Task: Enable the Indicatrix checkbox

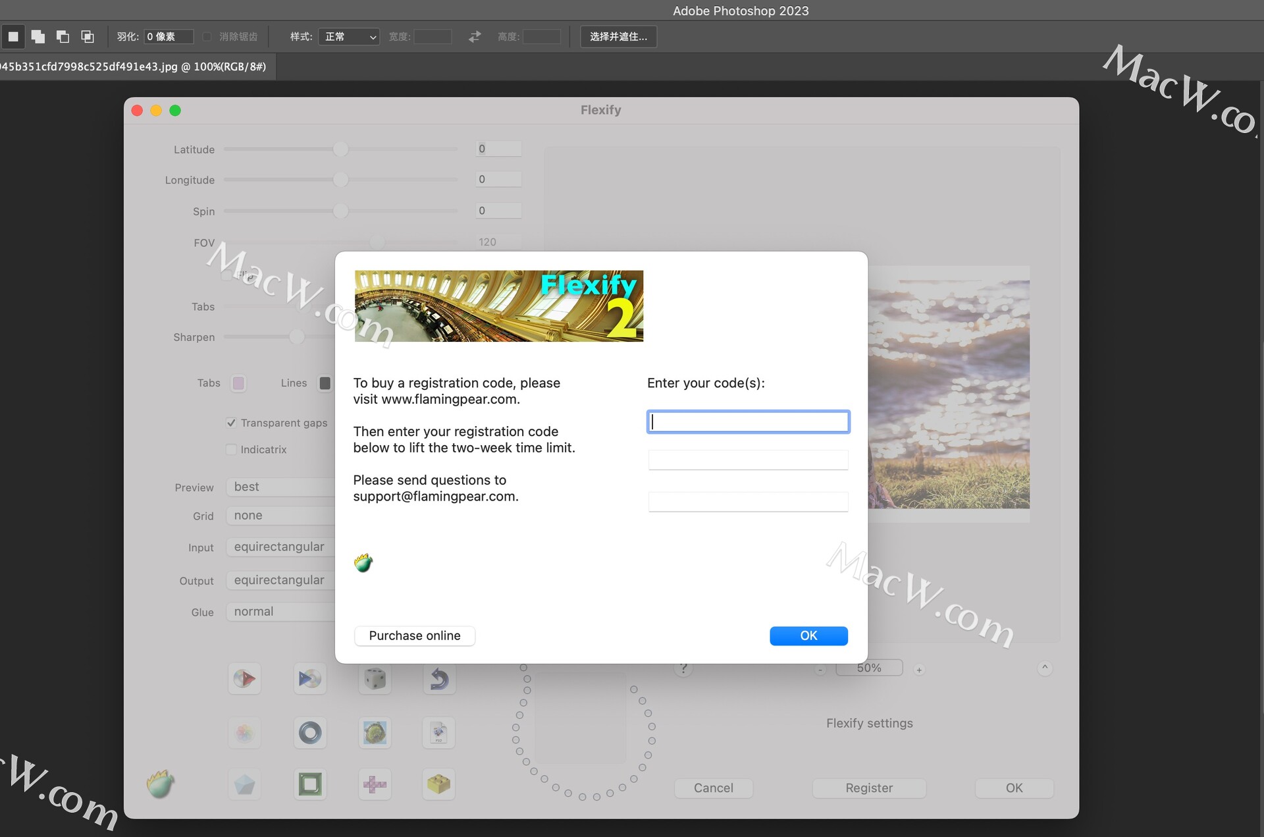Action: 231,449
